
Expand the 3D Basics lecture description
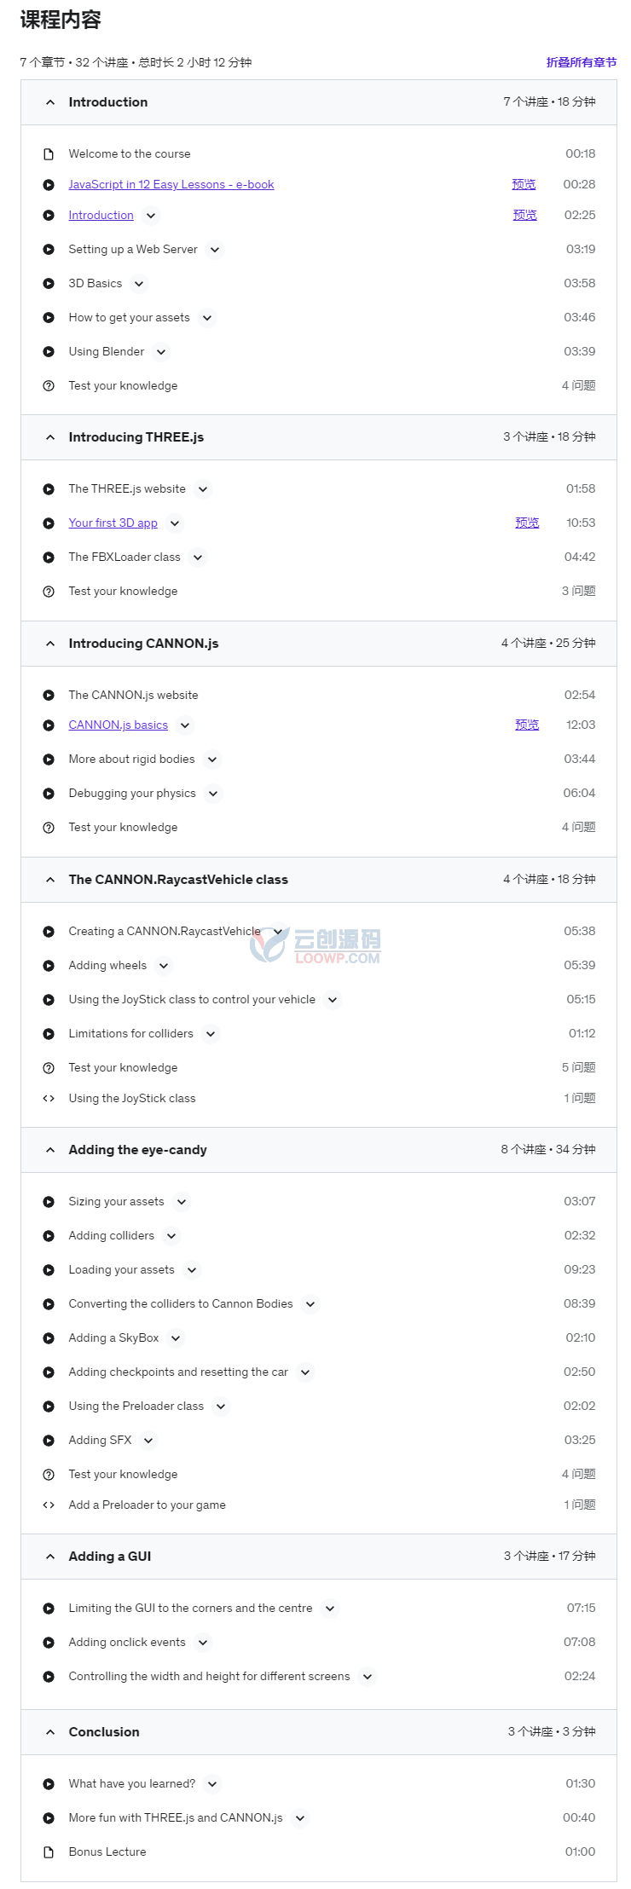[x=139, y=284]
